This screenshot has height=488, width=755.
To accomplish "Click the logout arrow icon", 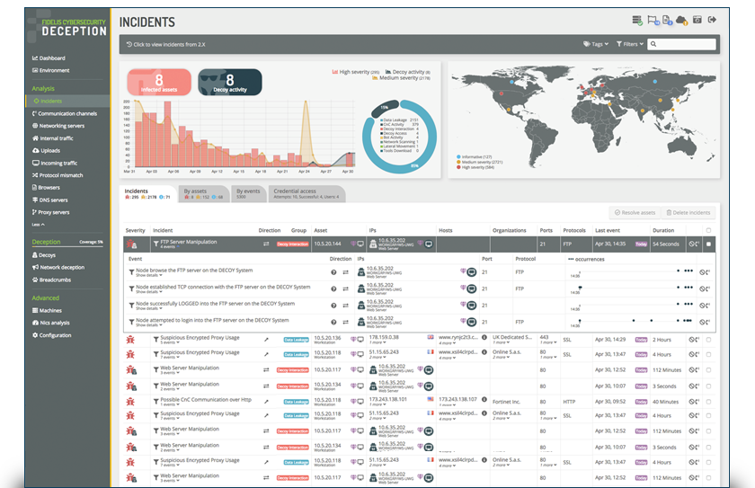I will 712,20.
